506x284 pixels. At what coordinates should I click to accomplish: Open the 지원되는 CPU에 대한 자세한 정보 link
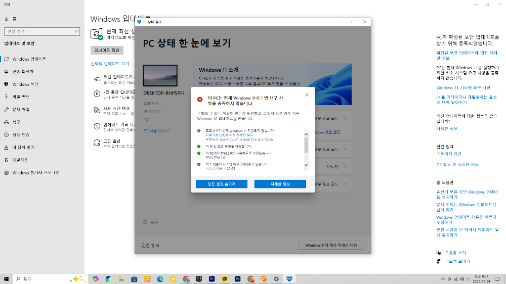(229, 135)
